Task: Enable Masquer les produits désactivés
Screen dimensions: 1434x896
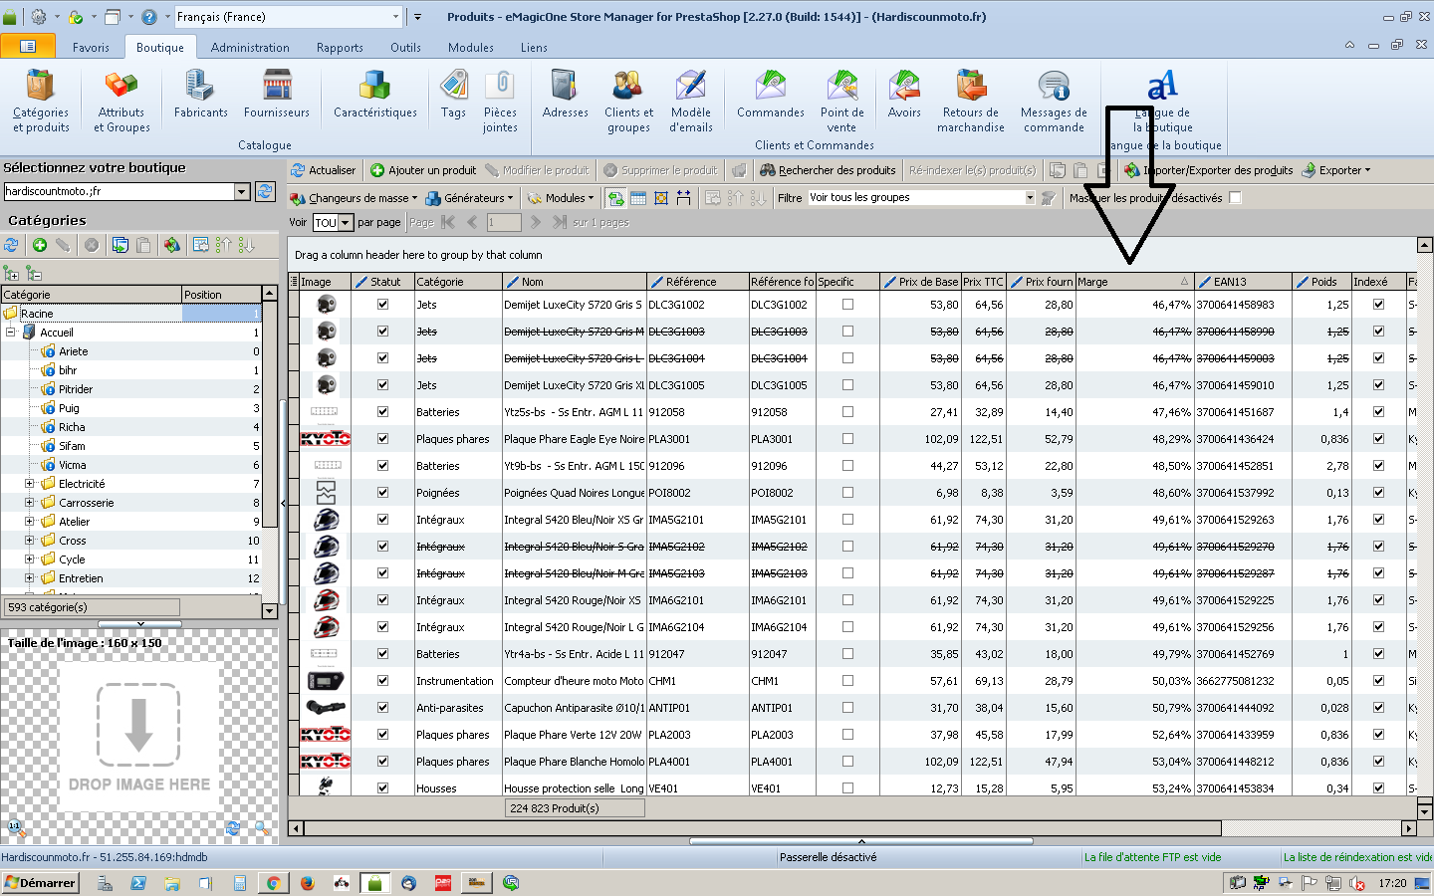Action: click(x=1235, y=198)
